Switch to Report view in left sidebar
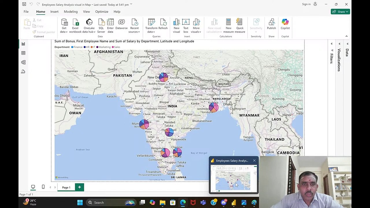This screenshot has width=370, height=208. point(23,44)
